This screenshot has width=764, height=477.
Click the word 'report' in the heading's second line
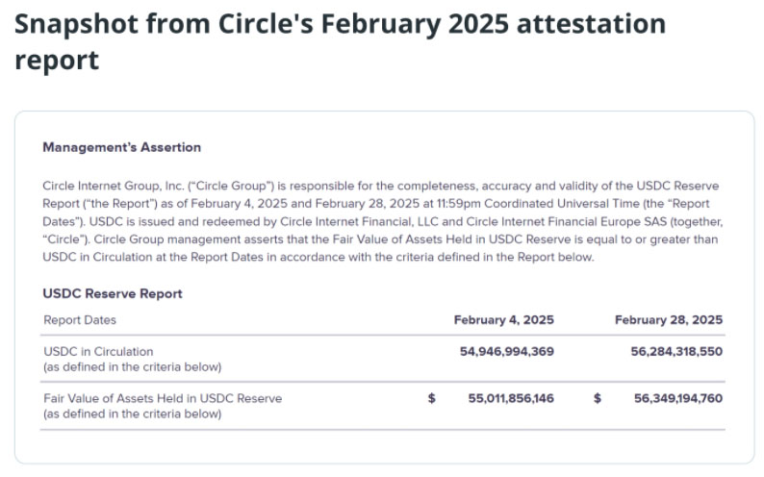coord(57,61)
